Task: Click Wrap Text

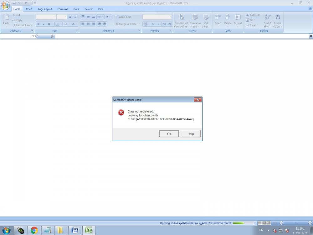Action: tap(123, 17)
